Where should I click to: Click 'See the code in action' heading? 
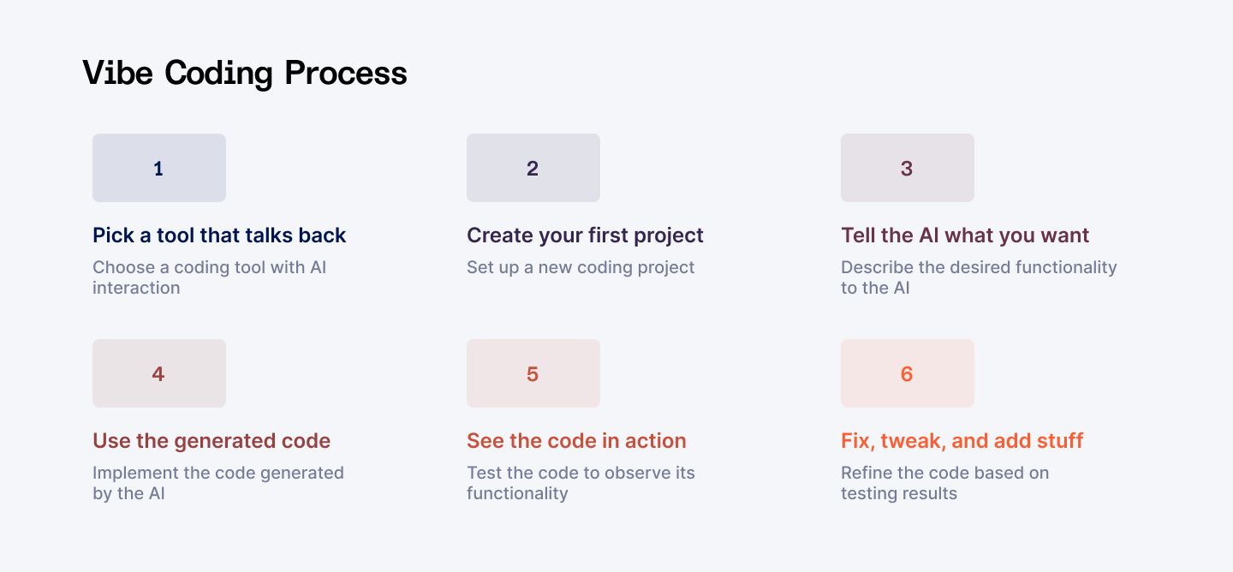(576, 441)
